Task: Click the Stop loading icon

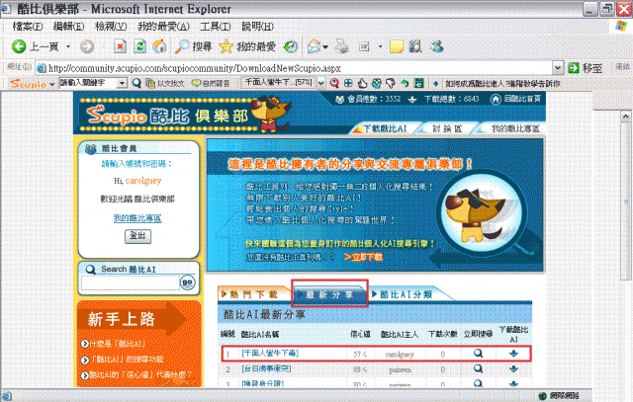Action: [x=120, y=46]
